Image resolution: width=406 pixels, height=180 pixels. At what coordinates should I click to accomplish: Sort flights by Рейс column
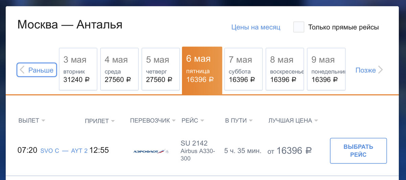pos(202,121)
